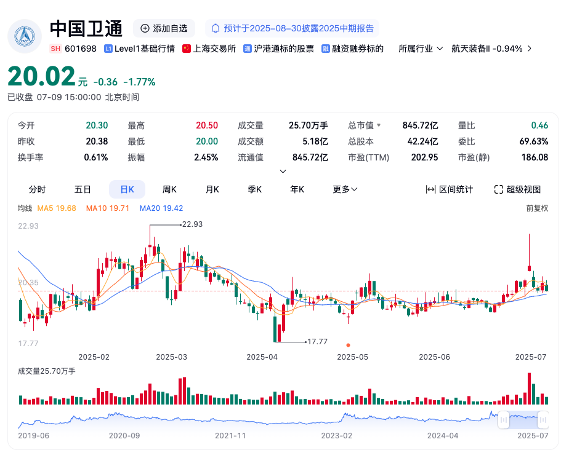Click the stock code 601698

click(x=81, y=49)
